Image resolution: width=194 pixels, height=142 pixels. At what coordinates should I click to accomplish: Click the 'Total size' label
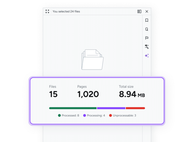tap(126, 87)
